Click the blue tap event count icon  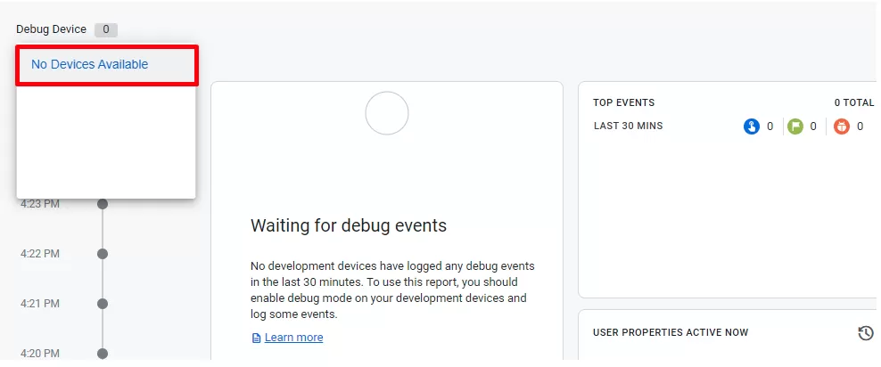coord(751,126)
